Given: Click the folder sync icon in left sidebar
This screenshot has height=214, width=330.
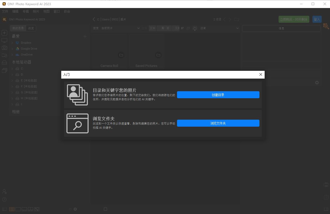Looking at the screenshot, I should (4, 55).
